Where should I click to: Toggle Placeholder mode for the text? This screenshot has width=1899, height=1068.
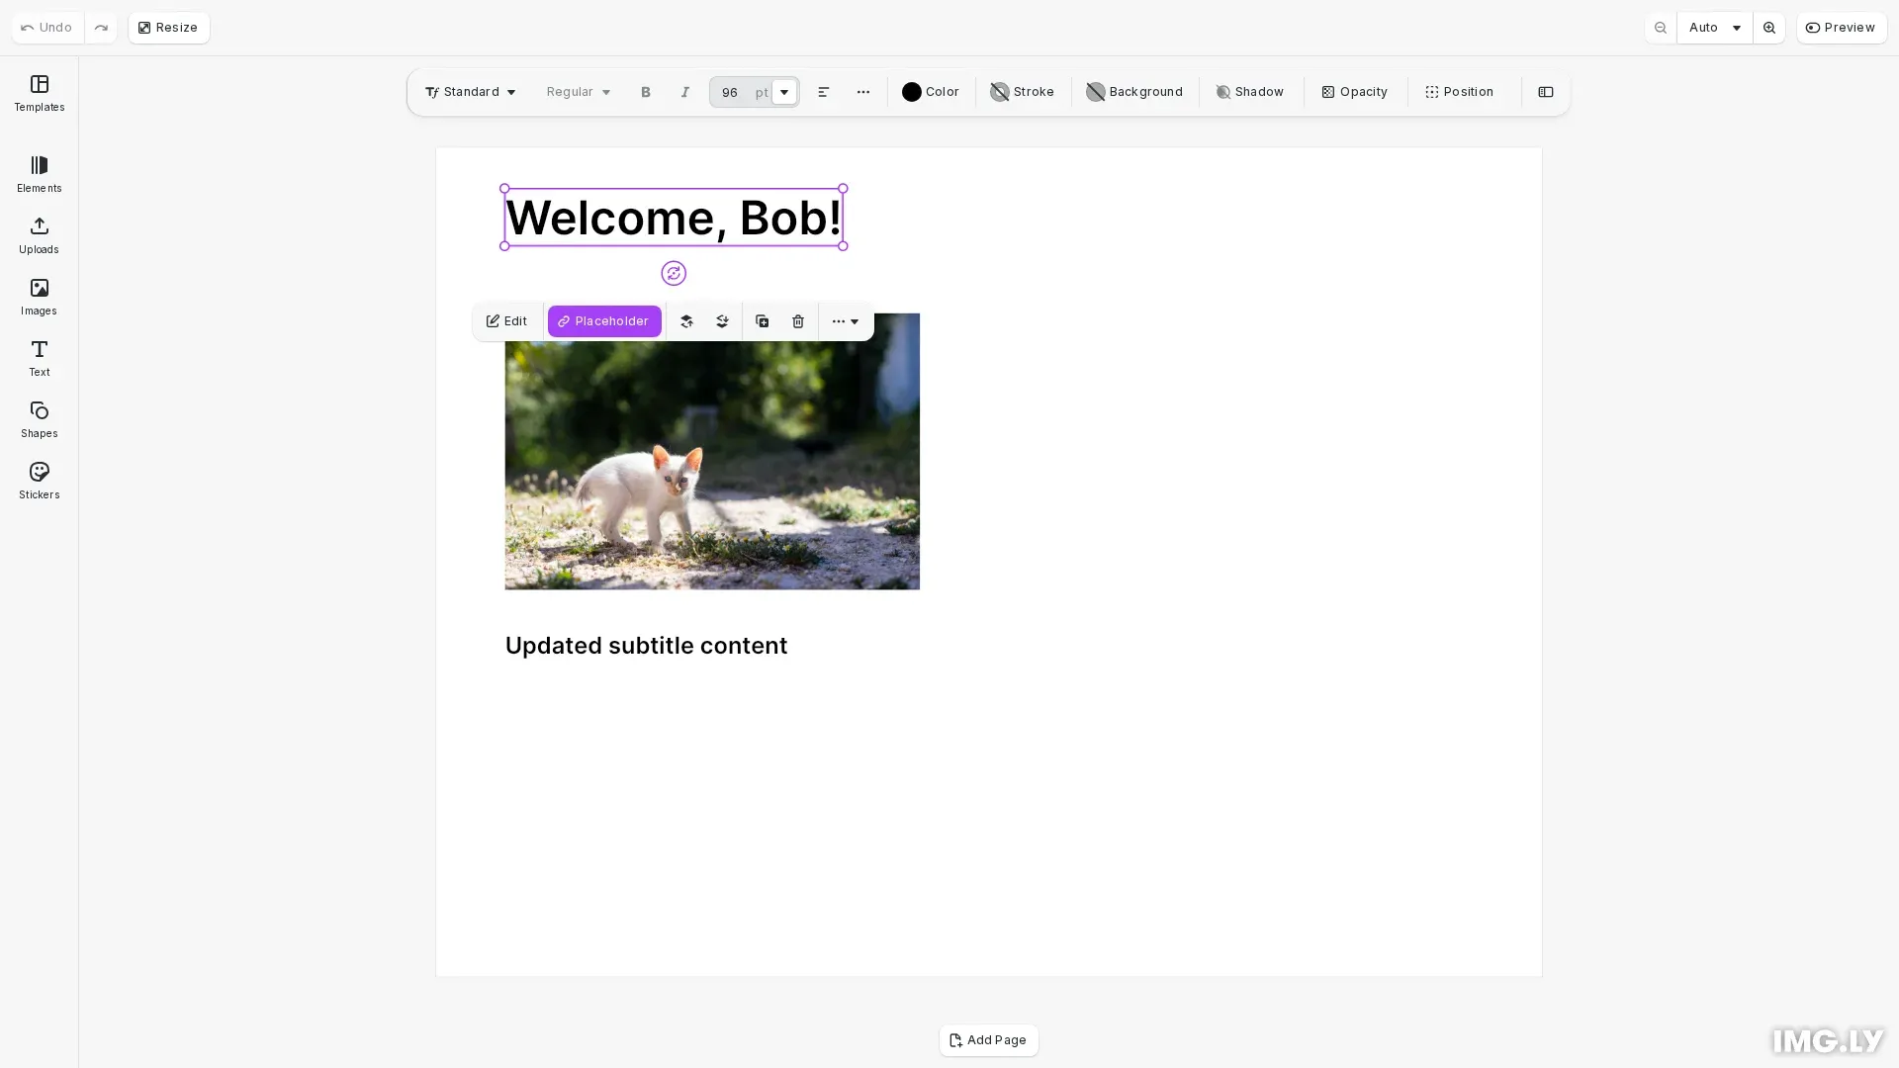point(604,321)
